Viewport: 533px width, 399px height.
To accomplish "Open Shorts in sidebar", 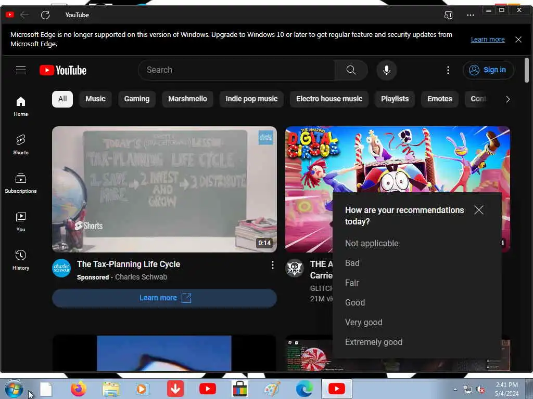I will coord(21,144).
